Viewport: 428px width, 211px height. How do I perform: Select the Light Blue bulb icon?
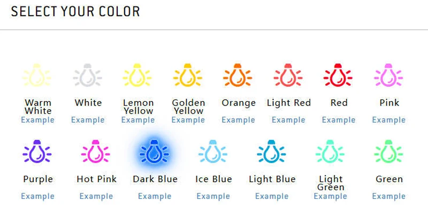pos(271,151)
